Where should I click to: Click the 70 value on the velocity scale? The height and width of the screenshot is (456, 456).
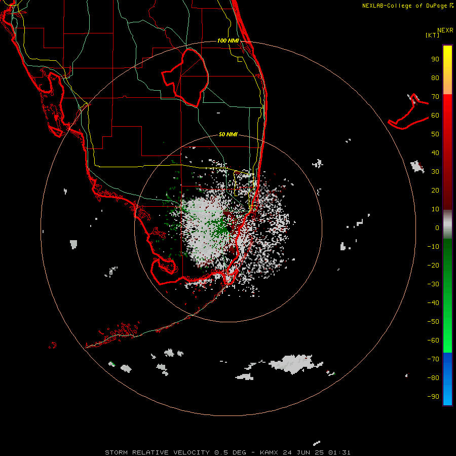(435, 97)
